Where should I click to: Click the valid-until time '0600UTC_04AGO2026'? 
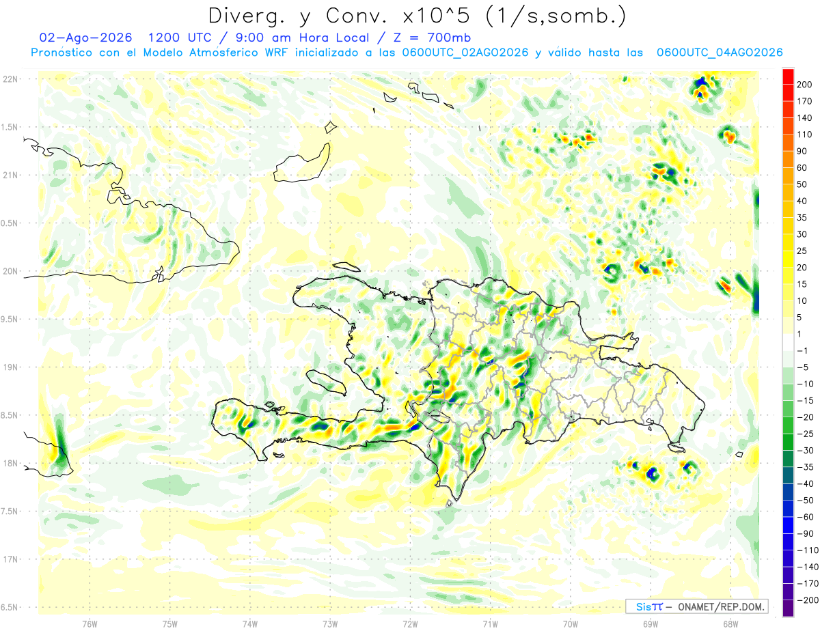[720, 53]
